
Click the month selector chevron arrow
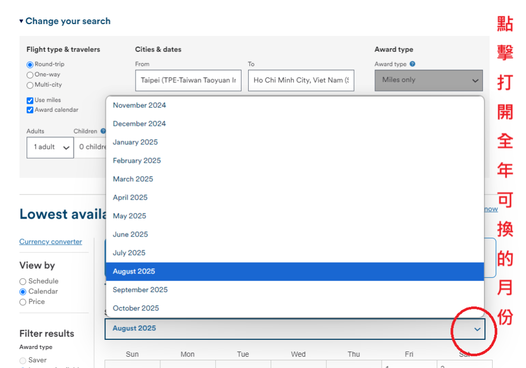tap(477, 329)
